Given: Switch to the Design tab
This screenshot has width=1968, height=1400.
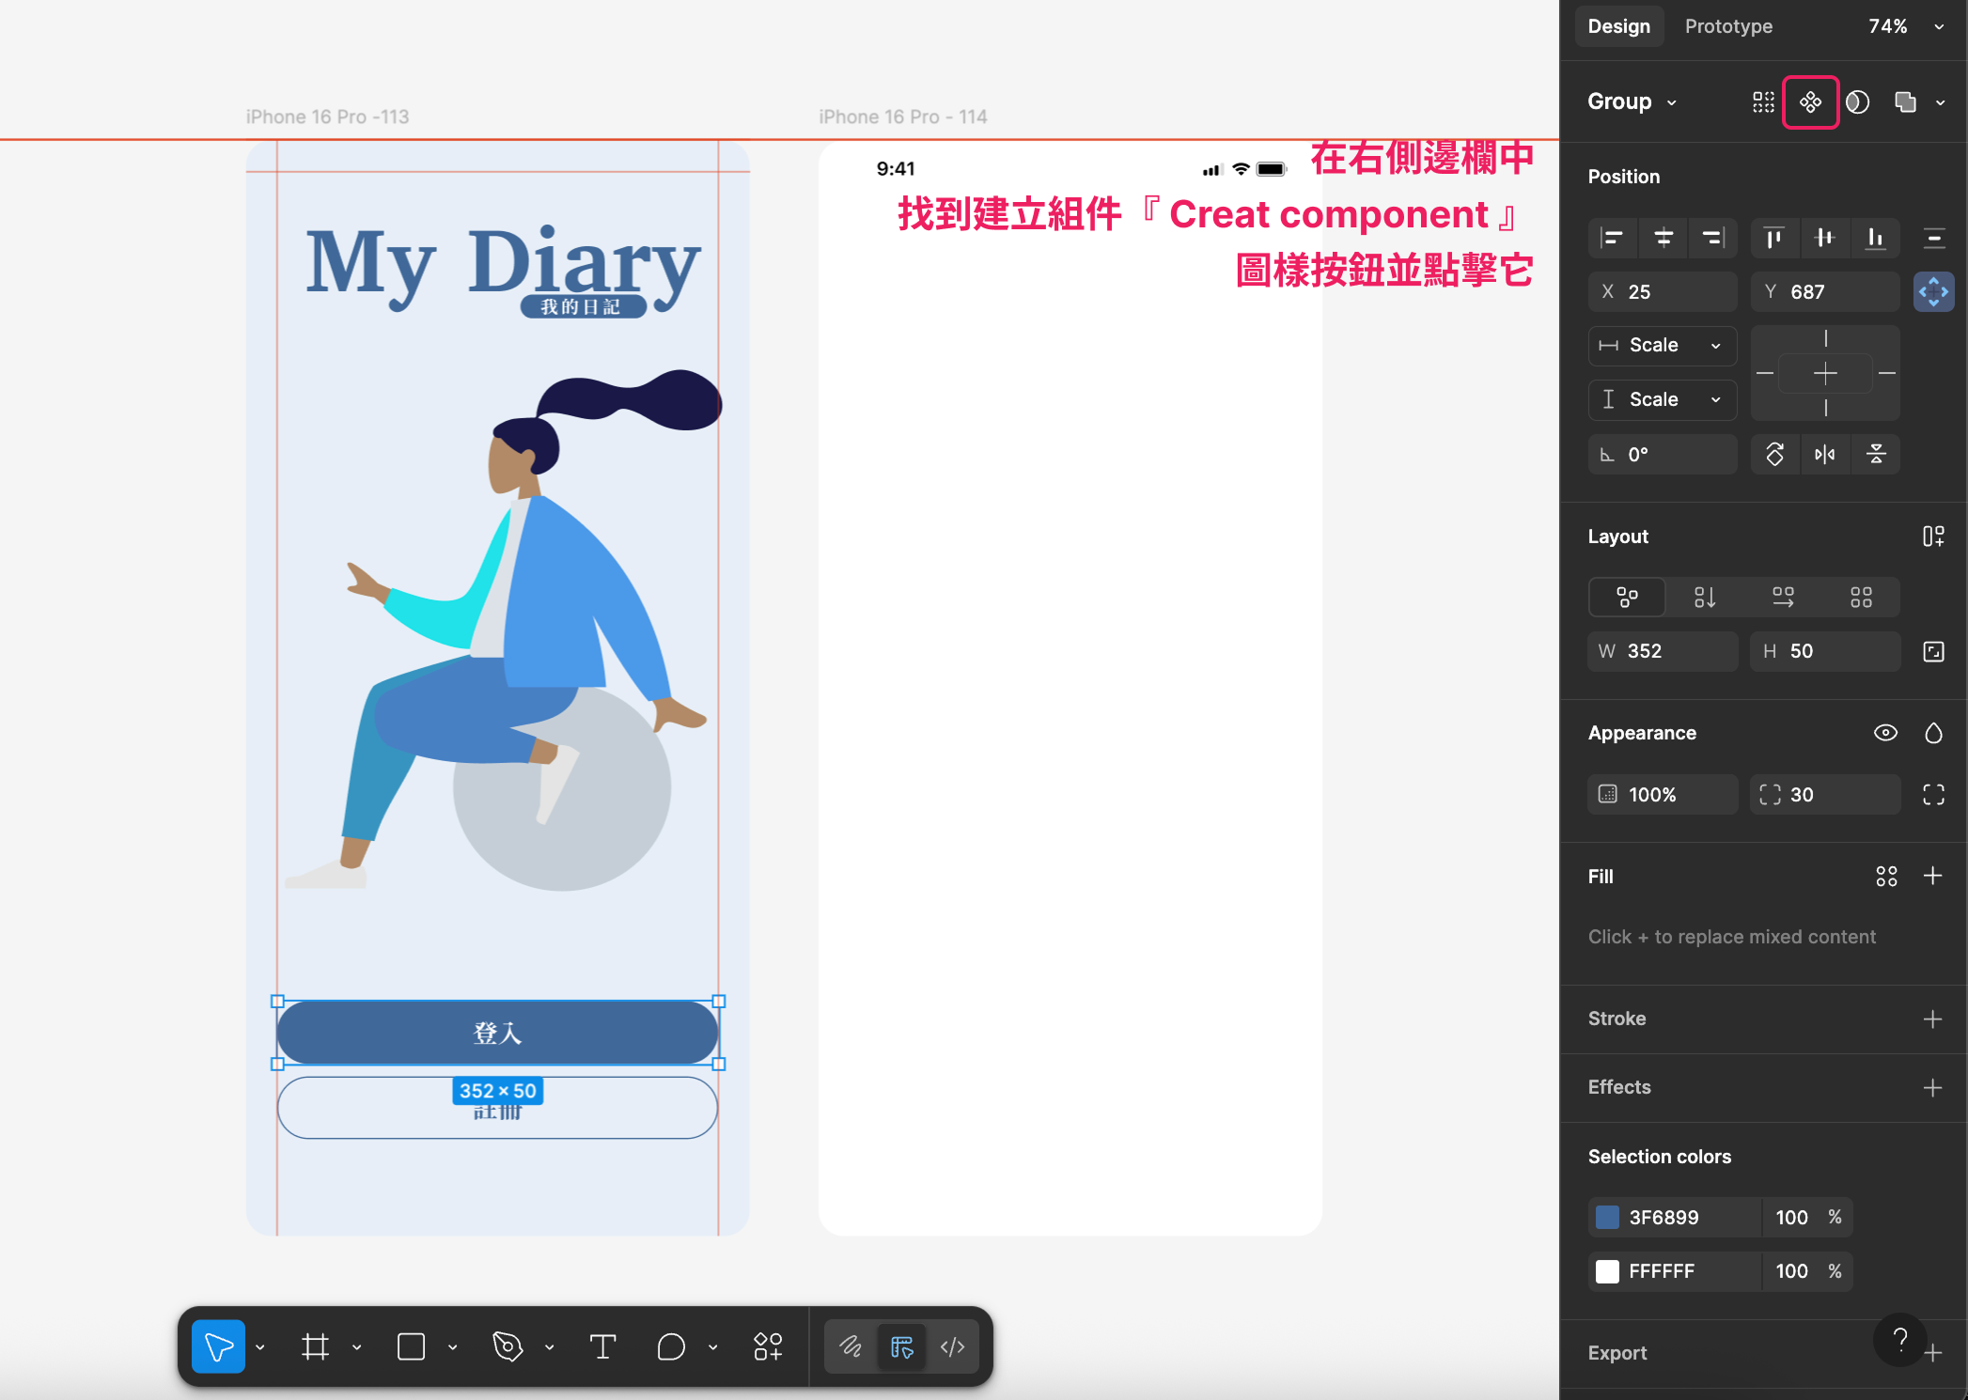Looking at the screenshot, I should pyautogui.click(x=1618, y=26).
